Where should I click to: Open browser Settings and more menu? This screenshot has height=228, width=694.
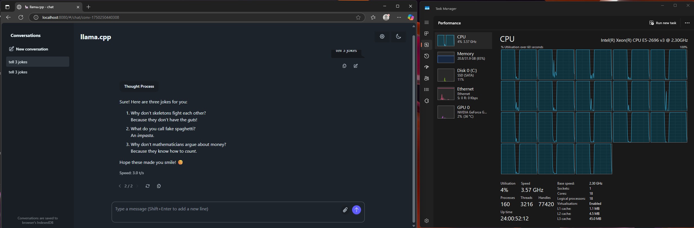pyautogui.click(x=399, y=17)
